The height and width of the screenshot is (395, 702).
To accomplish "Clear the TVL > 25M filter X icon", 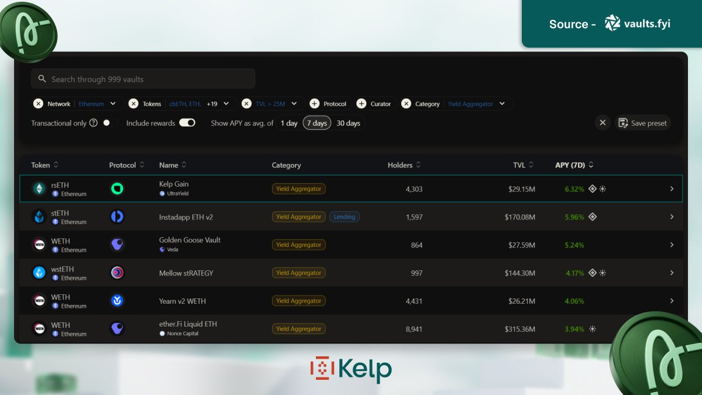I will pos(246,104).
